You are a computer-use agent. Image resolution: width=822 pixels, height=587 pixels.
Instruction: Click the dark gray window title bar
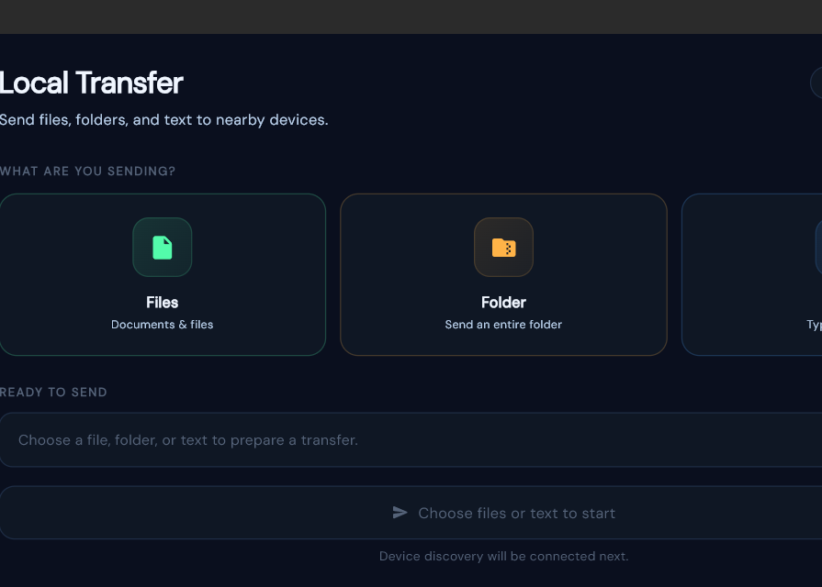point(411,17)
